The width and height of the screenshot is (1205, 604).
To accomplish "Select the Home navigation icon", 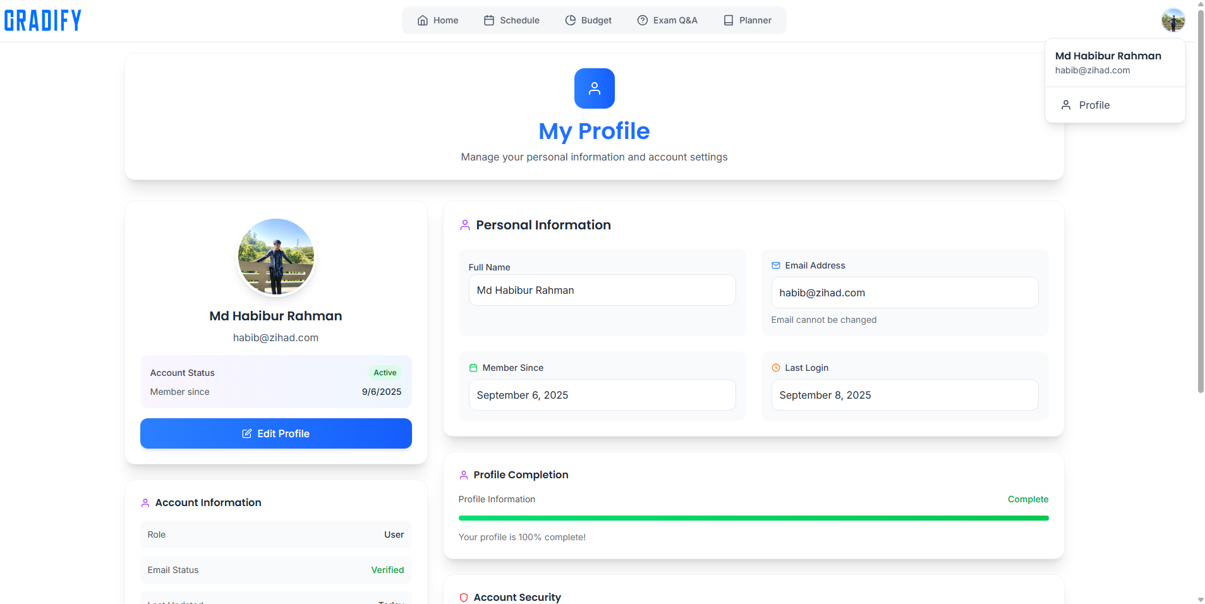I will 423,20.
